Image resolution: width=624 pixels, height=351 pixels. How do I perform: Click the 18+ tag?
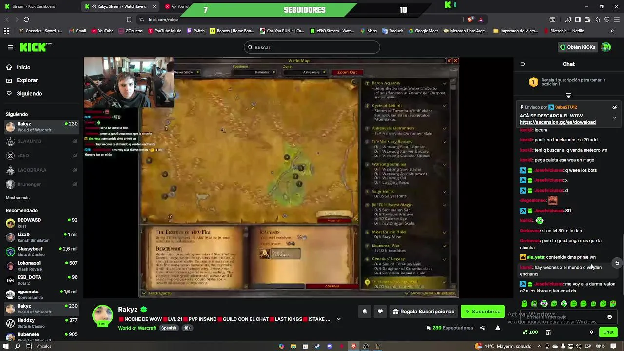[187, 328]
